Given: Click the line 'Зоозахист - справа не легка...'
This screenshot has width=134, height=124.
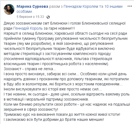Looking at the screenshot, I should click(30, 69).
